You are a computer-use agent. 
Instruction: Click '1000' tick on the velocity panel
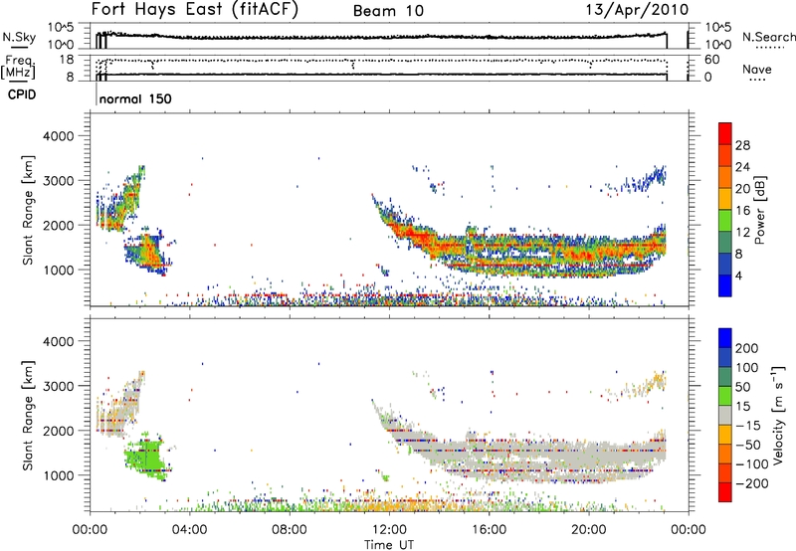[x=58, y=475]
